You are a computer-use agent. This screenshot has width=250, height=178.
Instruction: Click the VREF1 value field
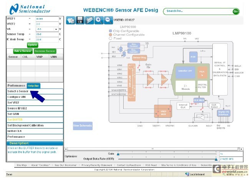click(x=47, y=19)
